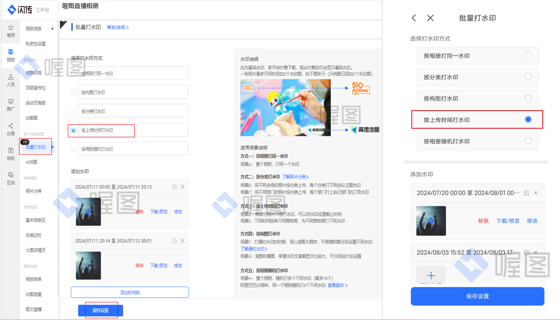Click watermark thumbnail in 2024/07/11 20:14 card
The height and width of the screenshot is (320, 560).
pyautogui.click(x=89, y=266)
